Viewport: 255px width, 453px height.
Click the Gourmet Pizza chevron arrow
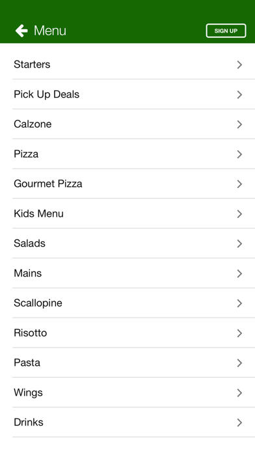pos(239,184)
